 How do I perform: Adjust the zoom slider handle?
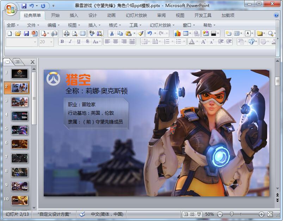(232, 214)
